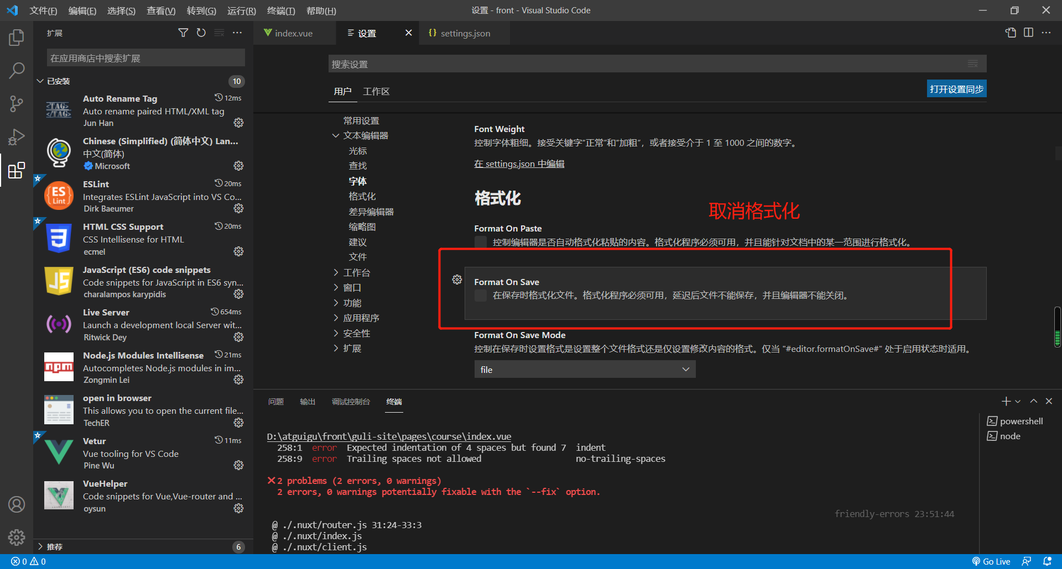The image size is (1062, 569).
Task: Enable the Format On Save checkbox
Action: (481, 296)
